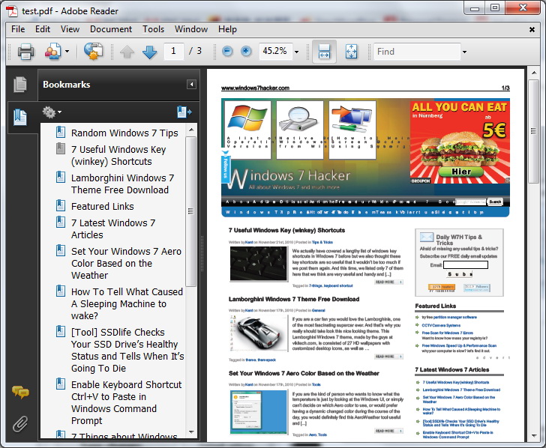Open bookmark [Tool] SSDlife Checks
Screen dimensions: 546x448
pyautogui.click(x=127, y=351)
